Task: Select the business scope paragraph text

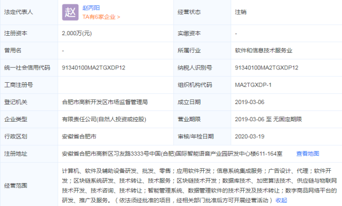Action: 200,186
